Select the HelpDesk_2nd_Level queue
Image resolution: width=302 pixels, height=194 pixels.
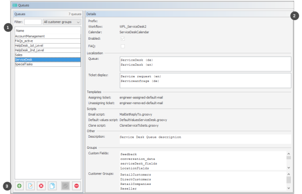pyautogui.click(x=48, y=50)
